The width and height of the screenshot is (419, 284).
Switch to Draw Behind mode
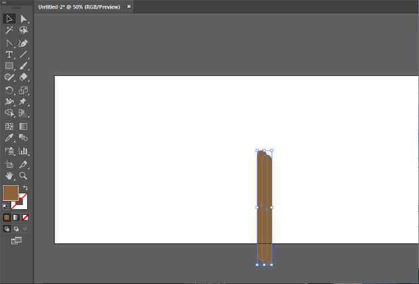pos(16,229)
